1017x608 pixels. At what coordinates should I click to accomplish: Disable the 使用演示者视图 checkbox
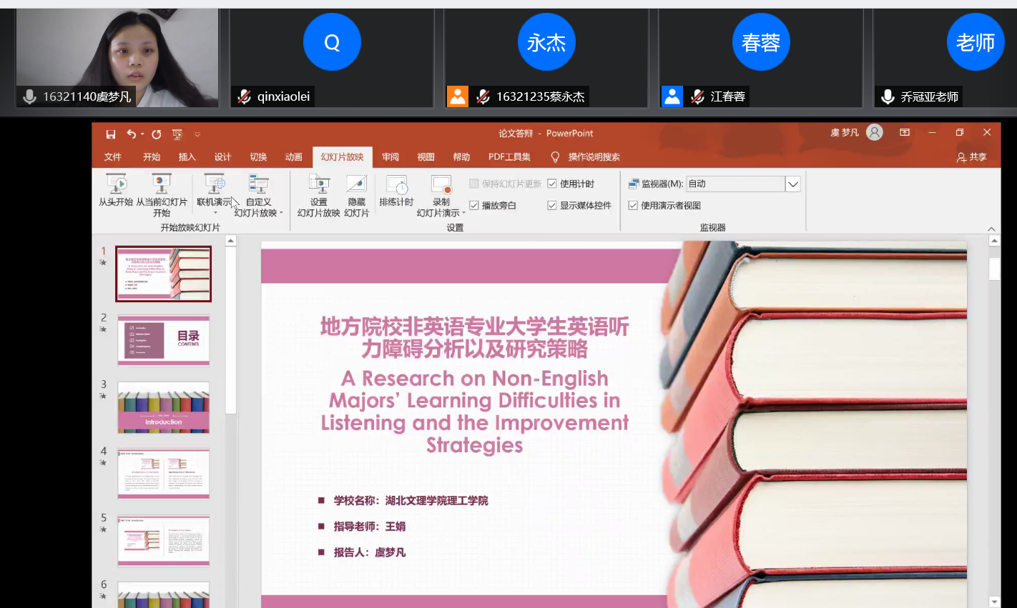633,206
